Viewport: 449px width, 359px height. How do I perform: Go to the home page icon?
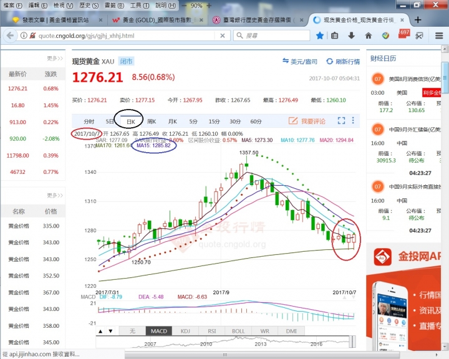[369, 36]
